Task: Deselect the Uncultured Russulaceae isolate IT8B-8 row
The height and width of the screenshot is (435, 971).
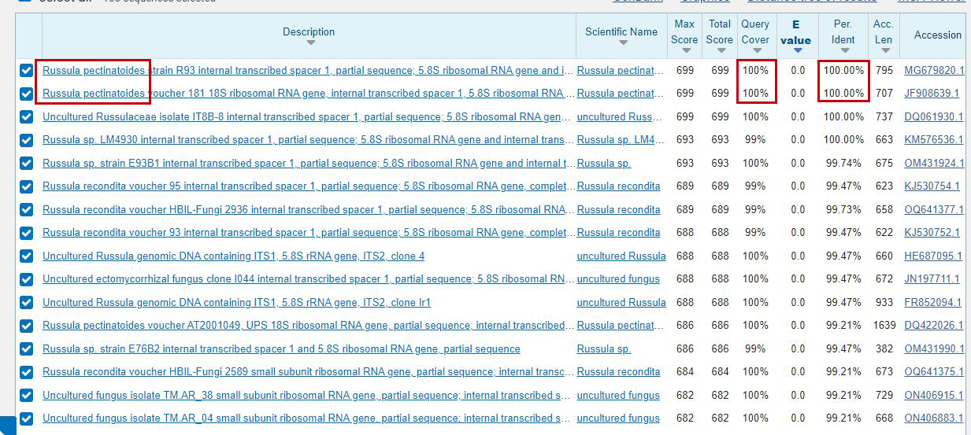Action: [x=27, y=117]
